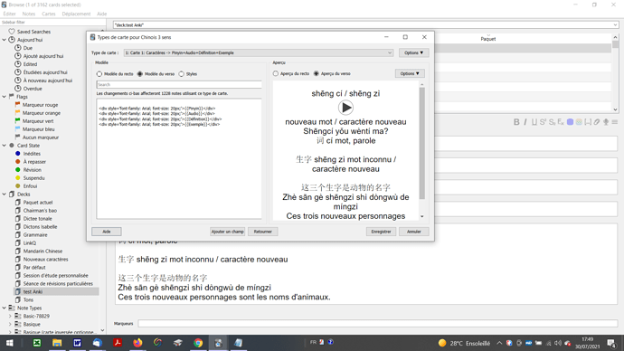624x351 pixels.
Task: Select Modèle du verso radio button
Action: pyautogui.click(x=140, y=74)
